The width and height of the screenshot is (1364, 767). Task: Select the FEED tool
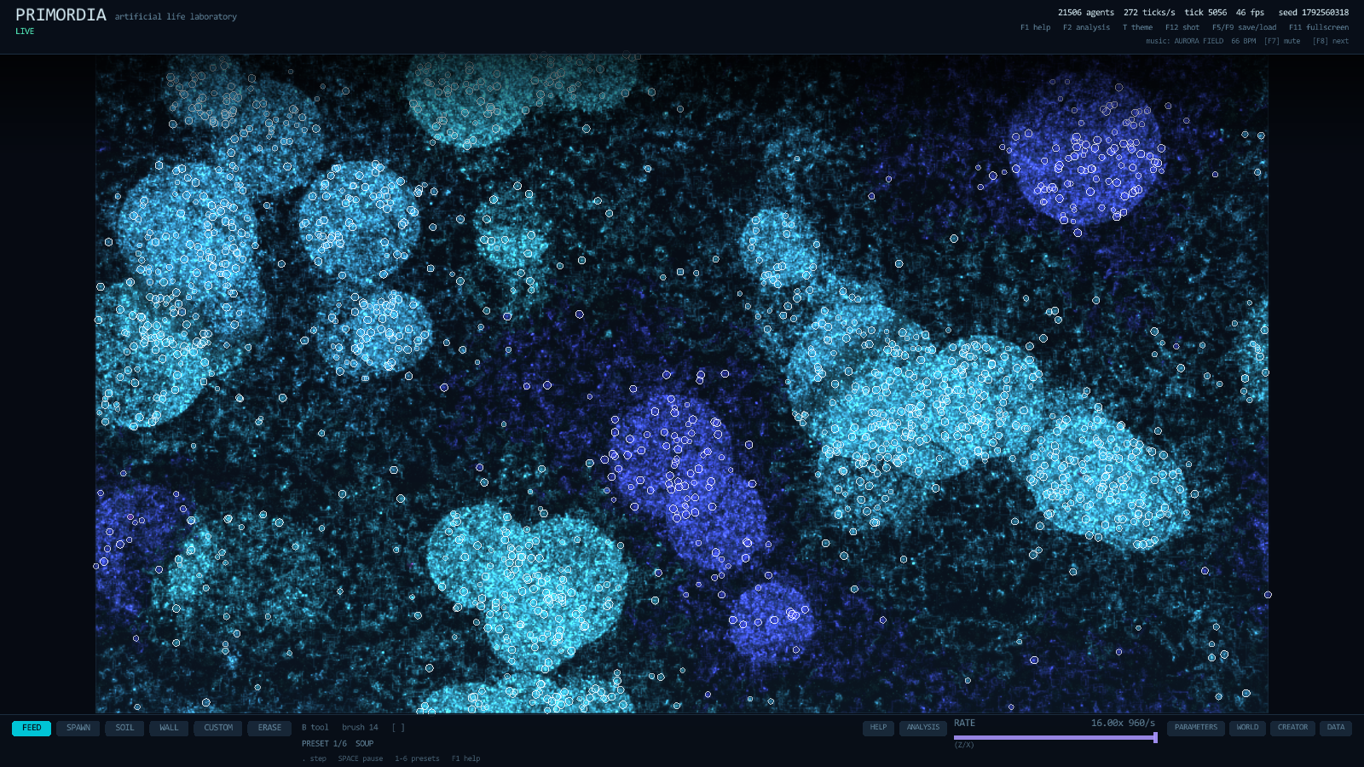[32, 728]
